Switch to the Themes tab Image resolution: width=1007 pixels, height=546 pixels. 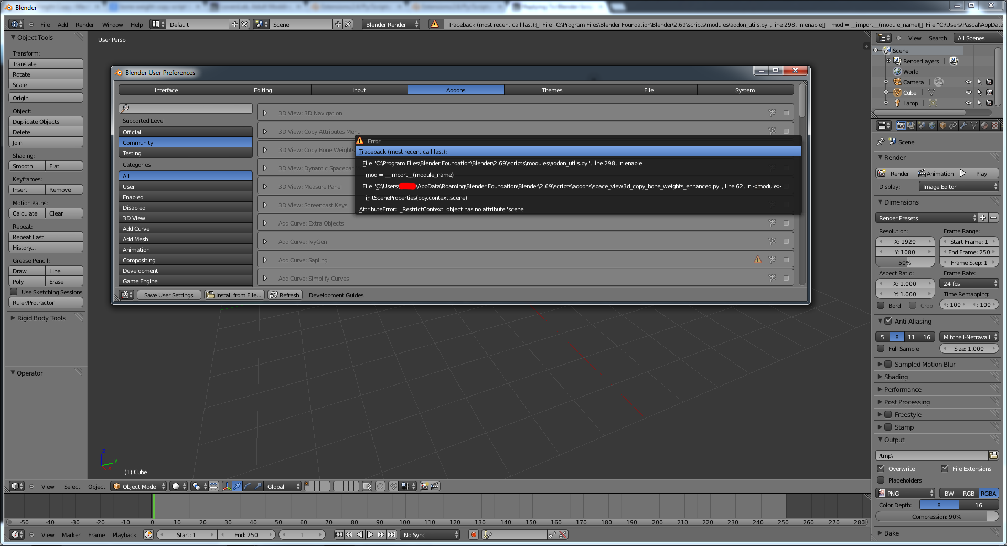pos(552,90)
